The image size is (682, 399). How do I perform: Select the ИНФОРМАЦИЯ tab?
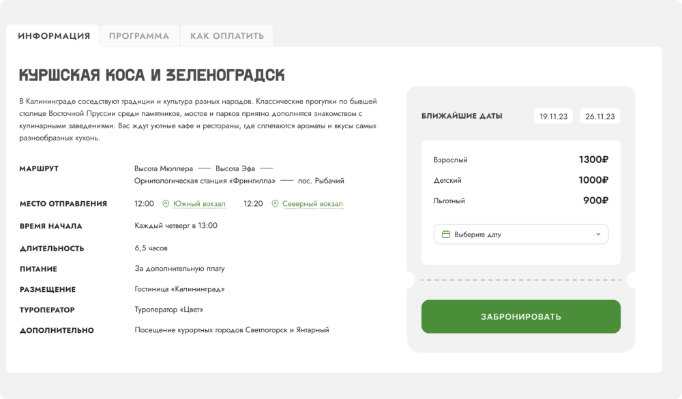pos(54,35)
